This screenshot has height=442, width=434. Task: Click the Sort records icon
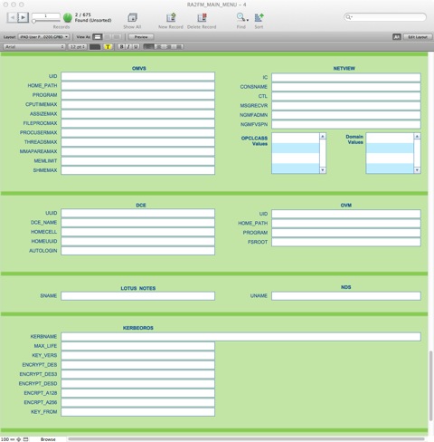pos(259,17)
